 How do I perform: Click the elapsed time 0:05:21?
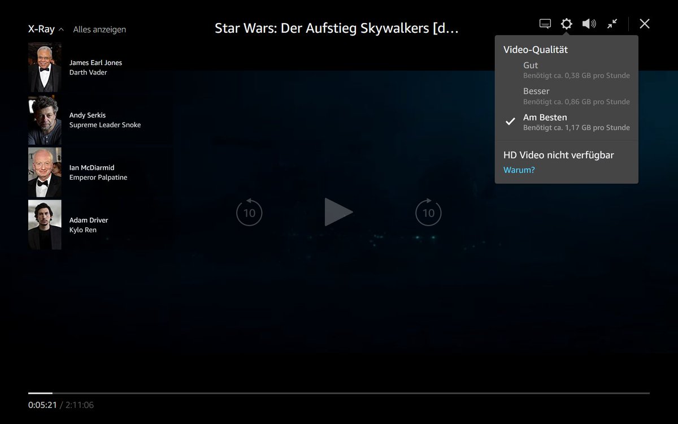click(42, 405)
